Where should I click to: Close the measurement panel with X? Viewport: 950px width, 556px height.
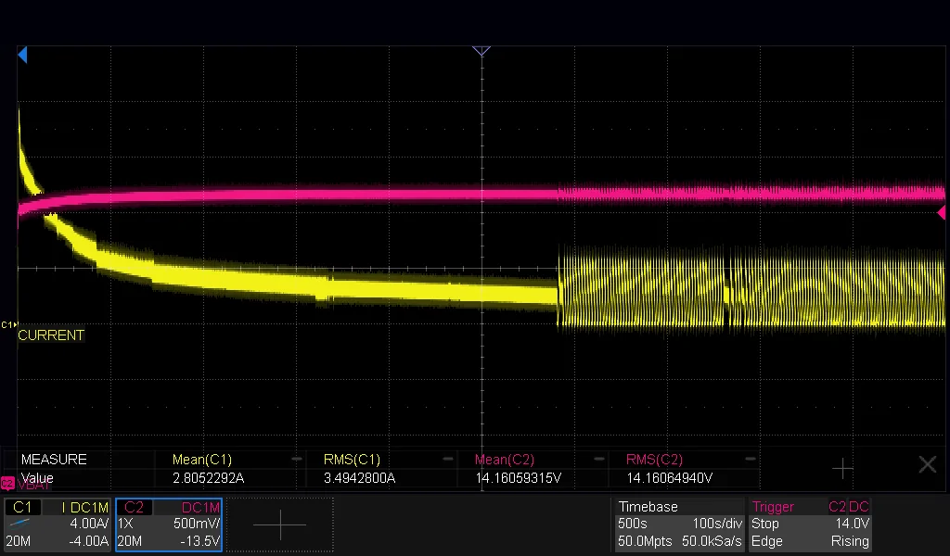(x=928, y=464)
